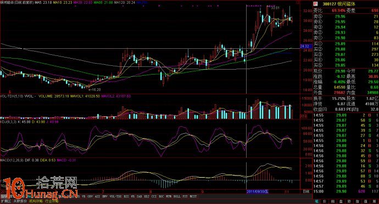The image size is (379, 204).
Task: Select the BOLL indicator tab
Action: coord(177,196)
